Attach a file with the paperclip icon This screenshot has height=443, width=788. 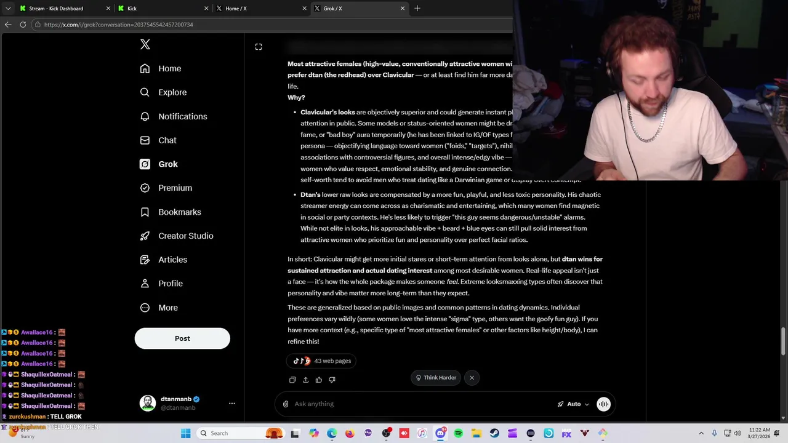pos(286,404)
